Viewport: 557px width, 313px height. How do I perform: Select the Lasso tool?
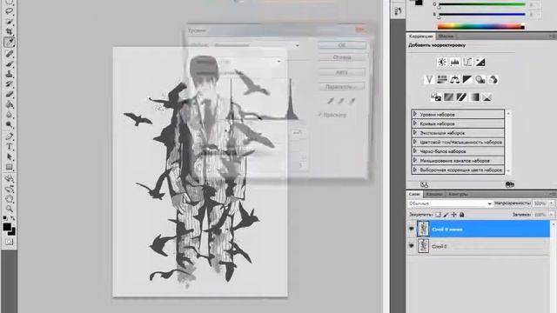[10, 11]
